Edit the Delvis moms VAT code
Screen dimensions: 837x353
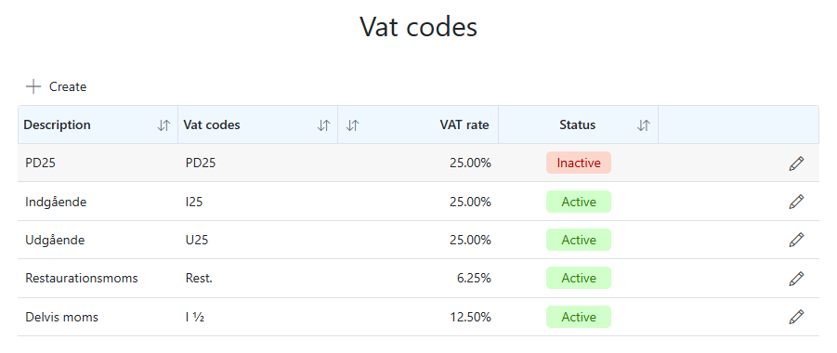[796, 317]
